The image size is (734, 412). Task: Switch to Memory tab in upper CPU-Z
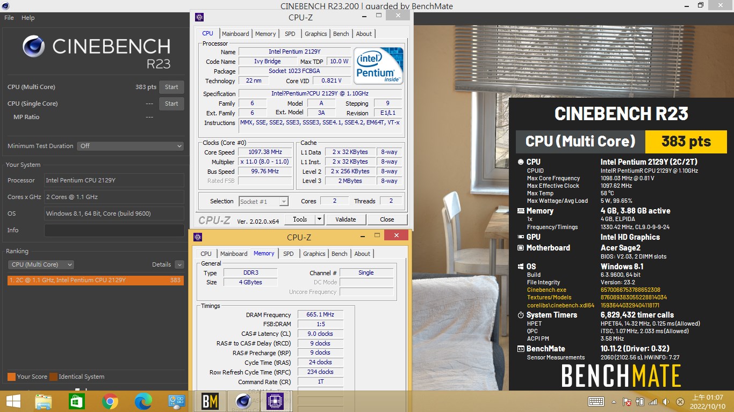click(265, 34)
